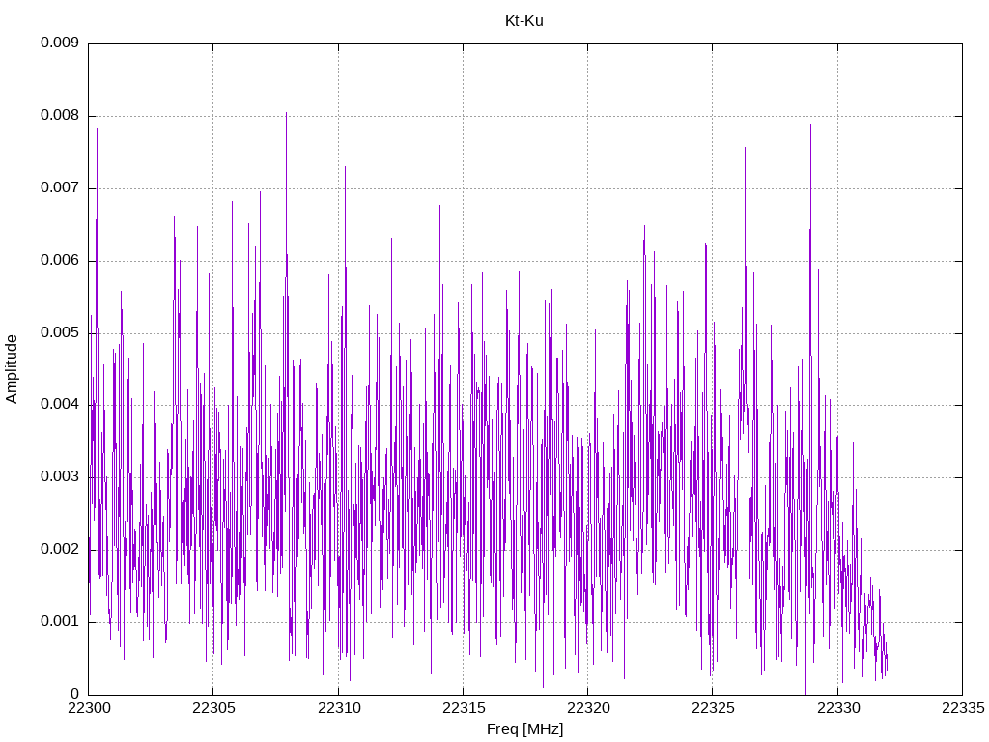Click the X-axis tick label 22325
The width and height of the screenshot is (989, 742).
pos(714,708)
